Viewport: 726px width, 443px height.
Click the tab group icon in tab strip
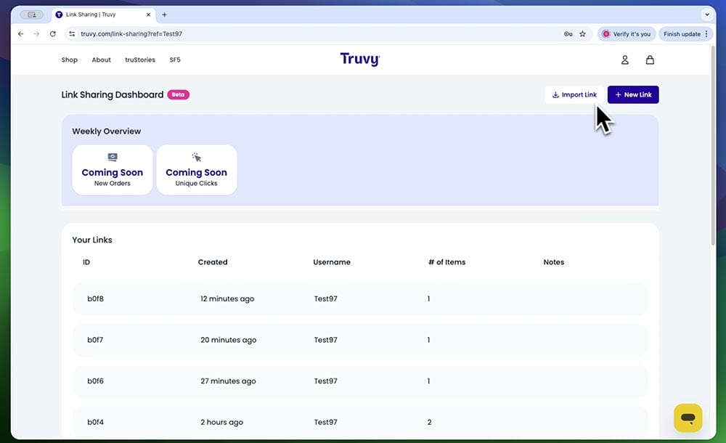(x=31, y=15)
